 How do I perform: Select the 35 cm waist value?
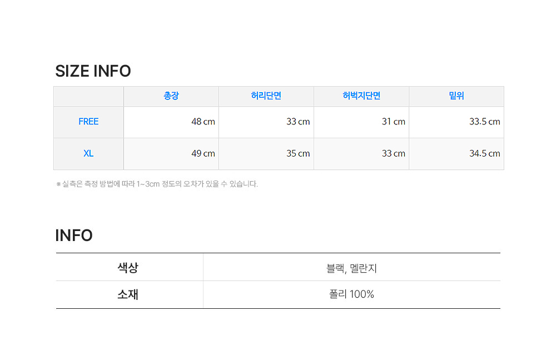(298, 153)
